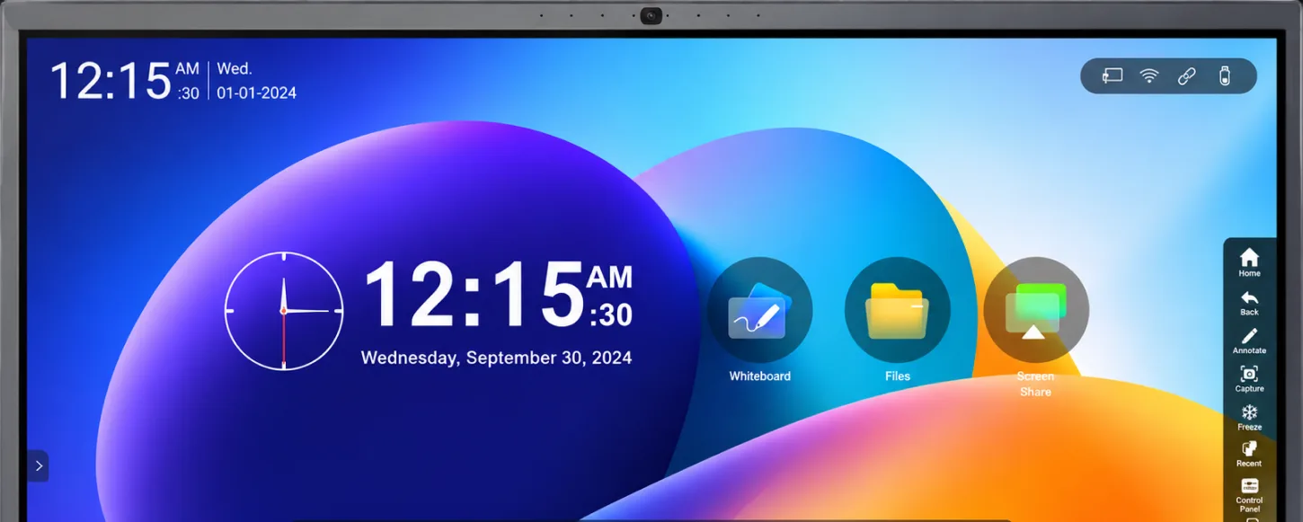Click the "Wed." weekday label

click(x=235, y=68)
